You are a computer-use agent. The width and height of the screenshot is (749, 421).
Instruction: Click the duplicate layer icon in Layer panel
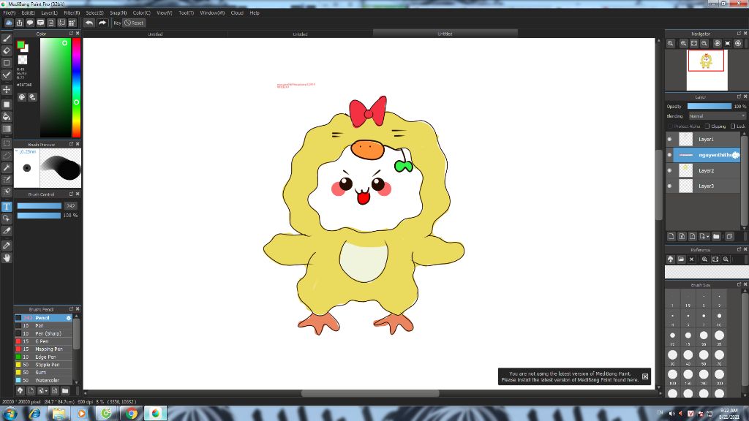tap(729, 236)
